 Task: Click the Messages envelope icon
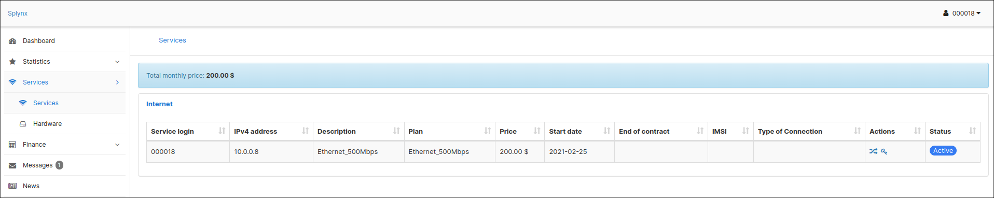tap(12, 165)
